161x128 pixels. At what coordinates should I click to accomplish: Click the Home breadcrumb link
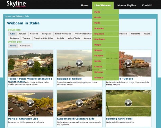(x=7, y=16)
